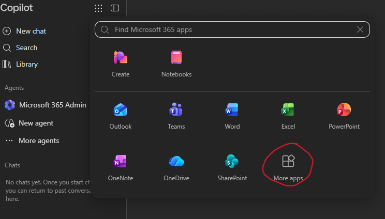
Task: Launch Teams
Action: tap(176, 116)
